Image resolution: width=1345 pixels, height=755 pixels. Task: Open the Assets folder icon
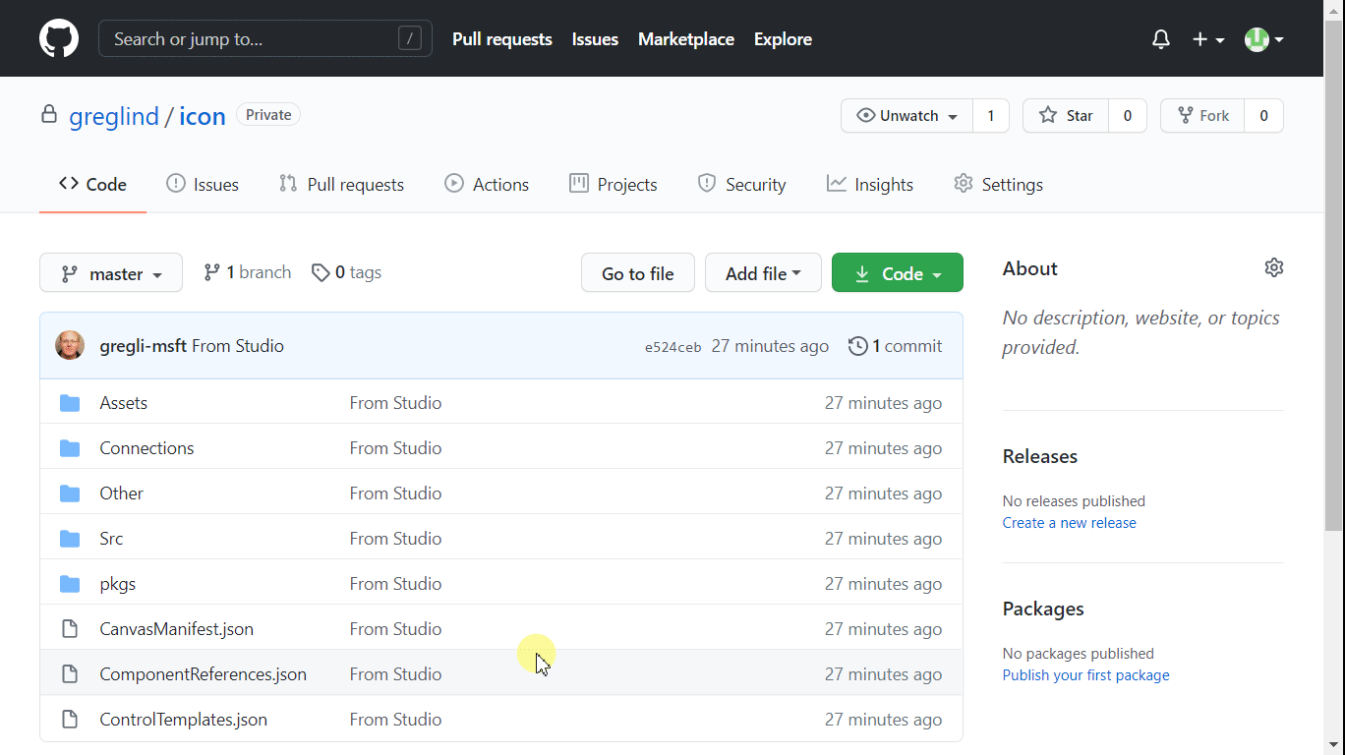point(70,403)
